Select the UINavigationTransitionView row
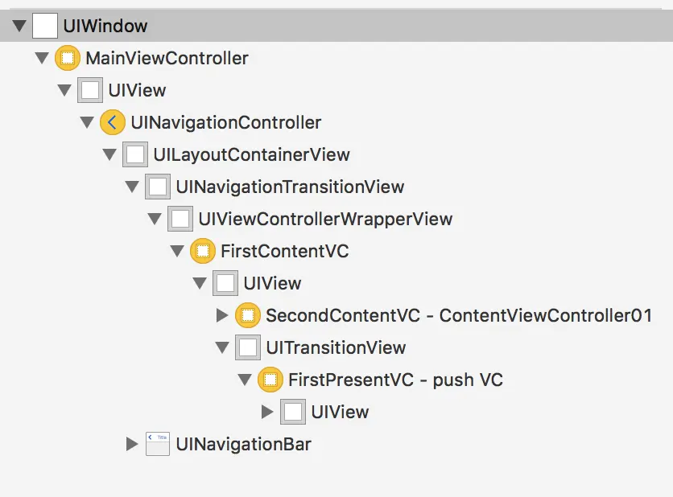This screenshot has height=497, width=673. coord(336,187)
